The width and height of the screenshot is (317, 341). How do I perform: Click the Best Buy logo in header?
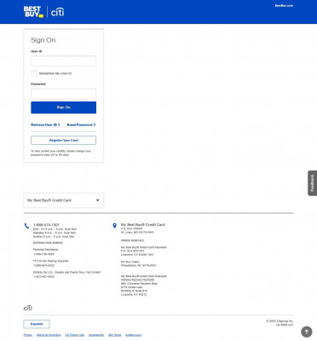click(33, 12)
